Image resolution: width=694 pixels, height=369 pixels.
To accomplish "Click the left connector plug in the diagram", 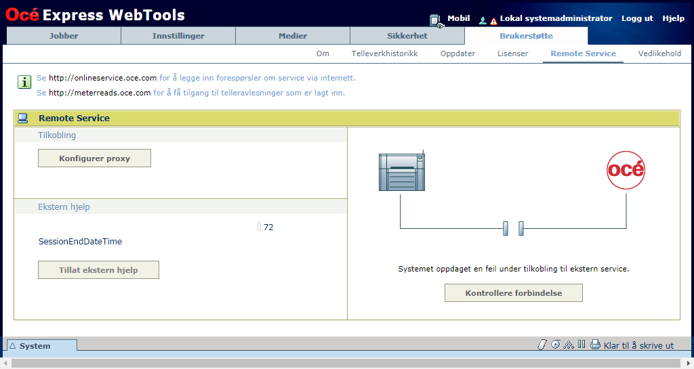I will coord(506,228).
